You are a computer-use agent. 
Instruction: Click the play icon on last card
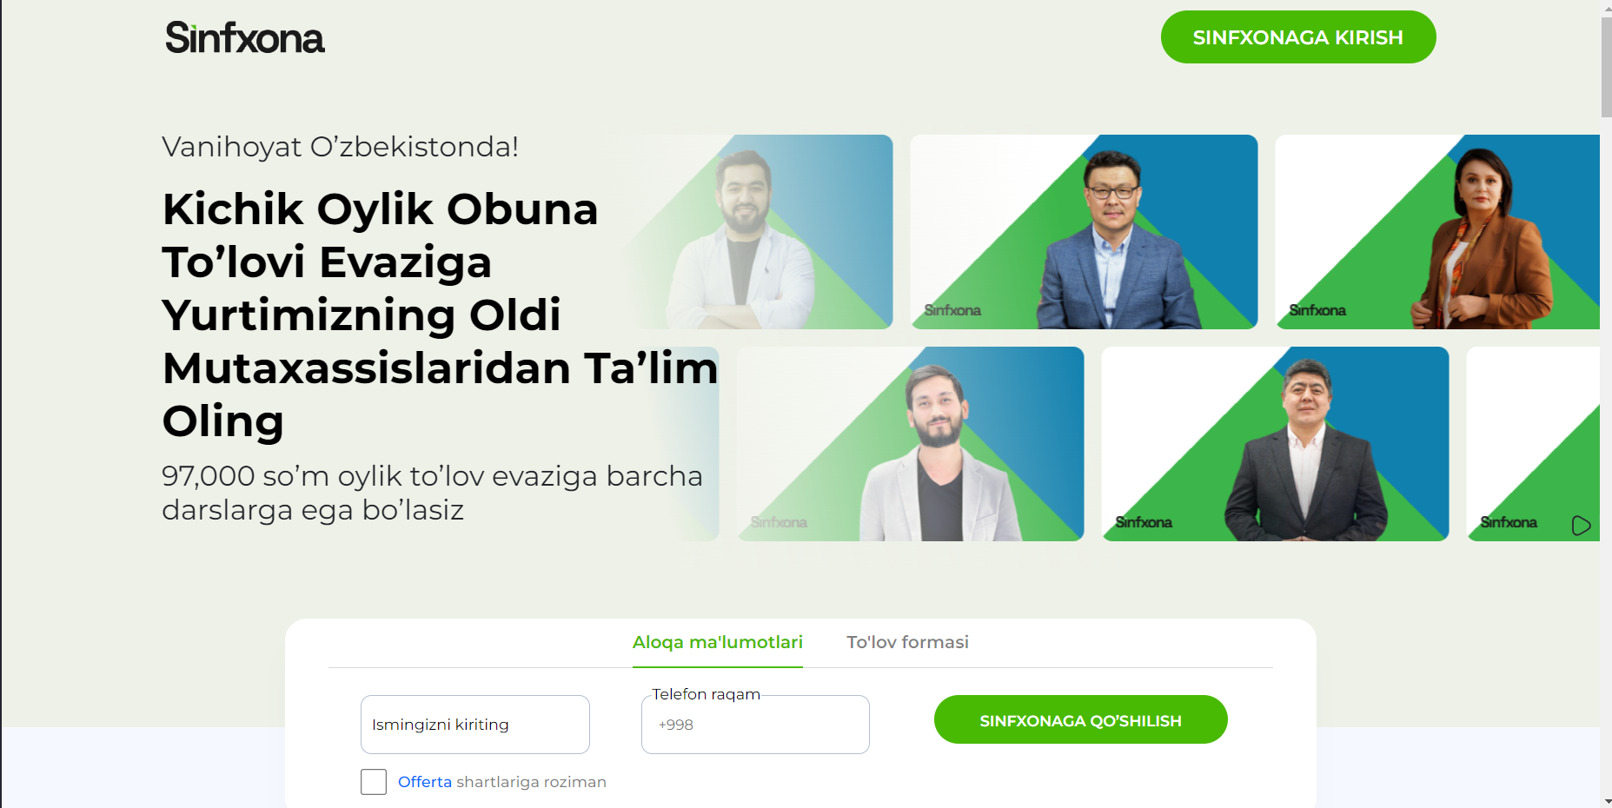[1581, 526]
